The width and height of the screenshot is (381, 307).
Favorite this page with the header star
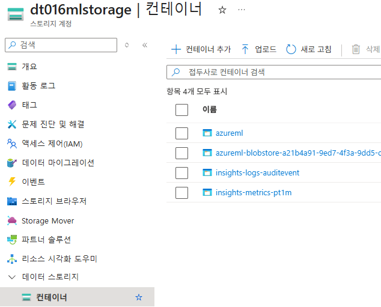[222, 10]
